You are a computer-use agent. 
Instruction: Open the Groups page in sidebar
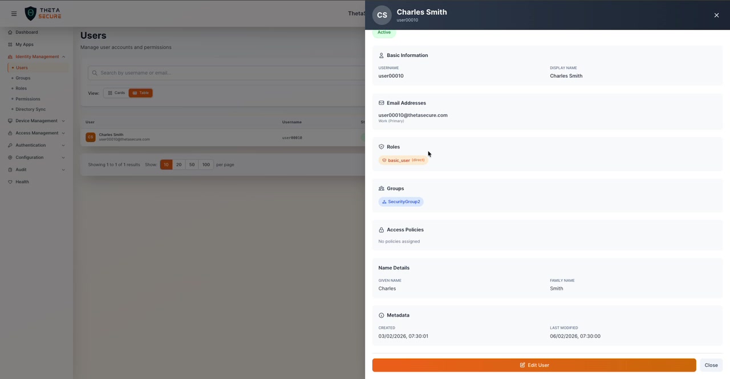point(23,78)
